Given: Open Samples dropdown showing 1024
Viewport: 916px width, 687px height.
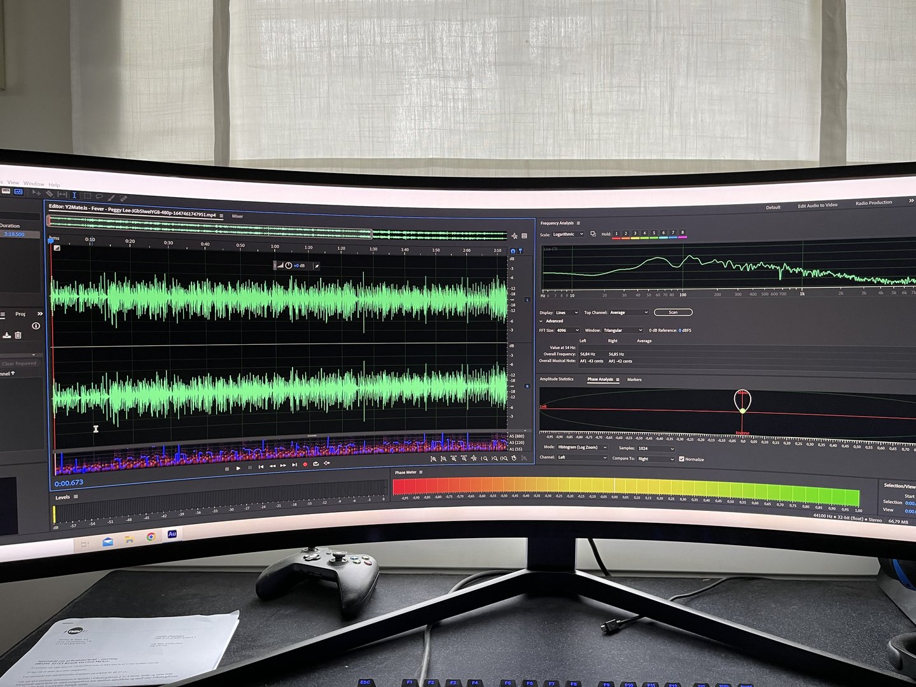Looking at the screenshot, I should tap(656, 448).
